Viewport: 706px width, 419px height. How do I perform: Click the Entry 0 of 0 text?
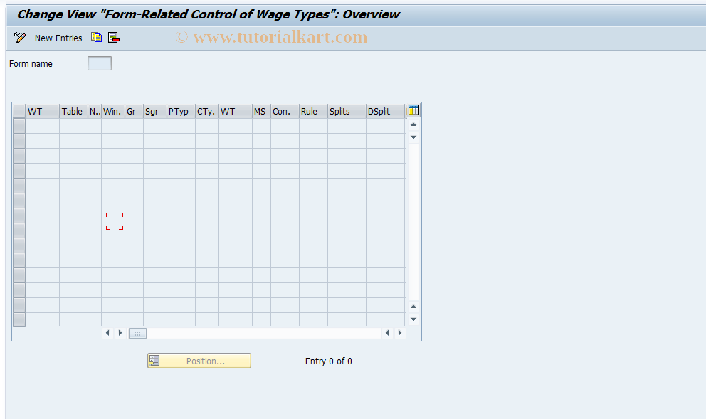pos(328,361)
